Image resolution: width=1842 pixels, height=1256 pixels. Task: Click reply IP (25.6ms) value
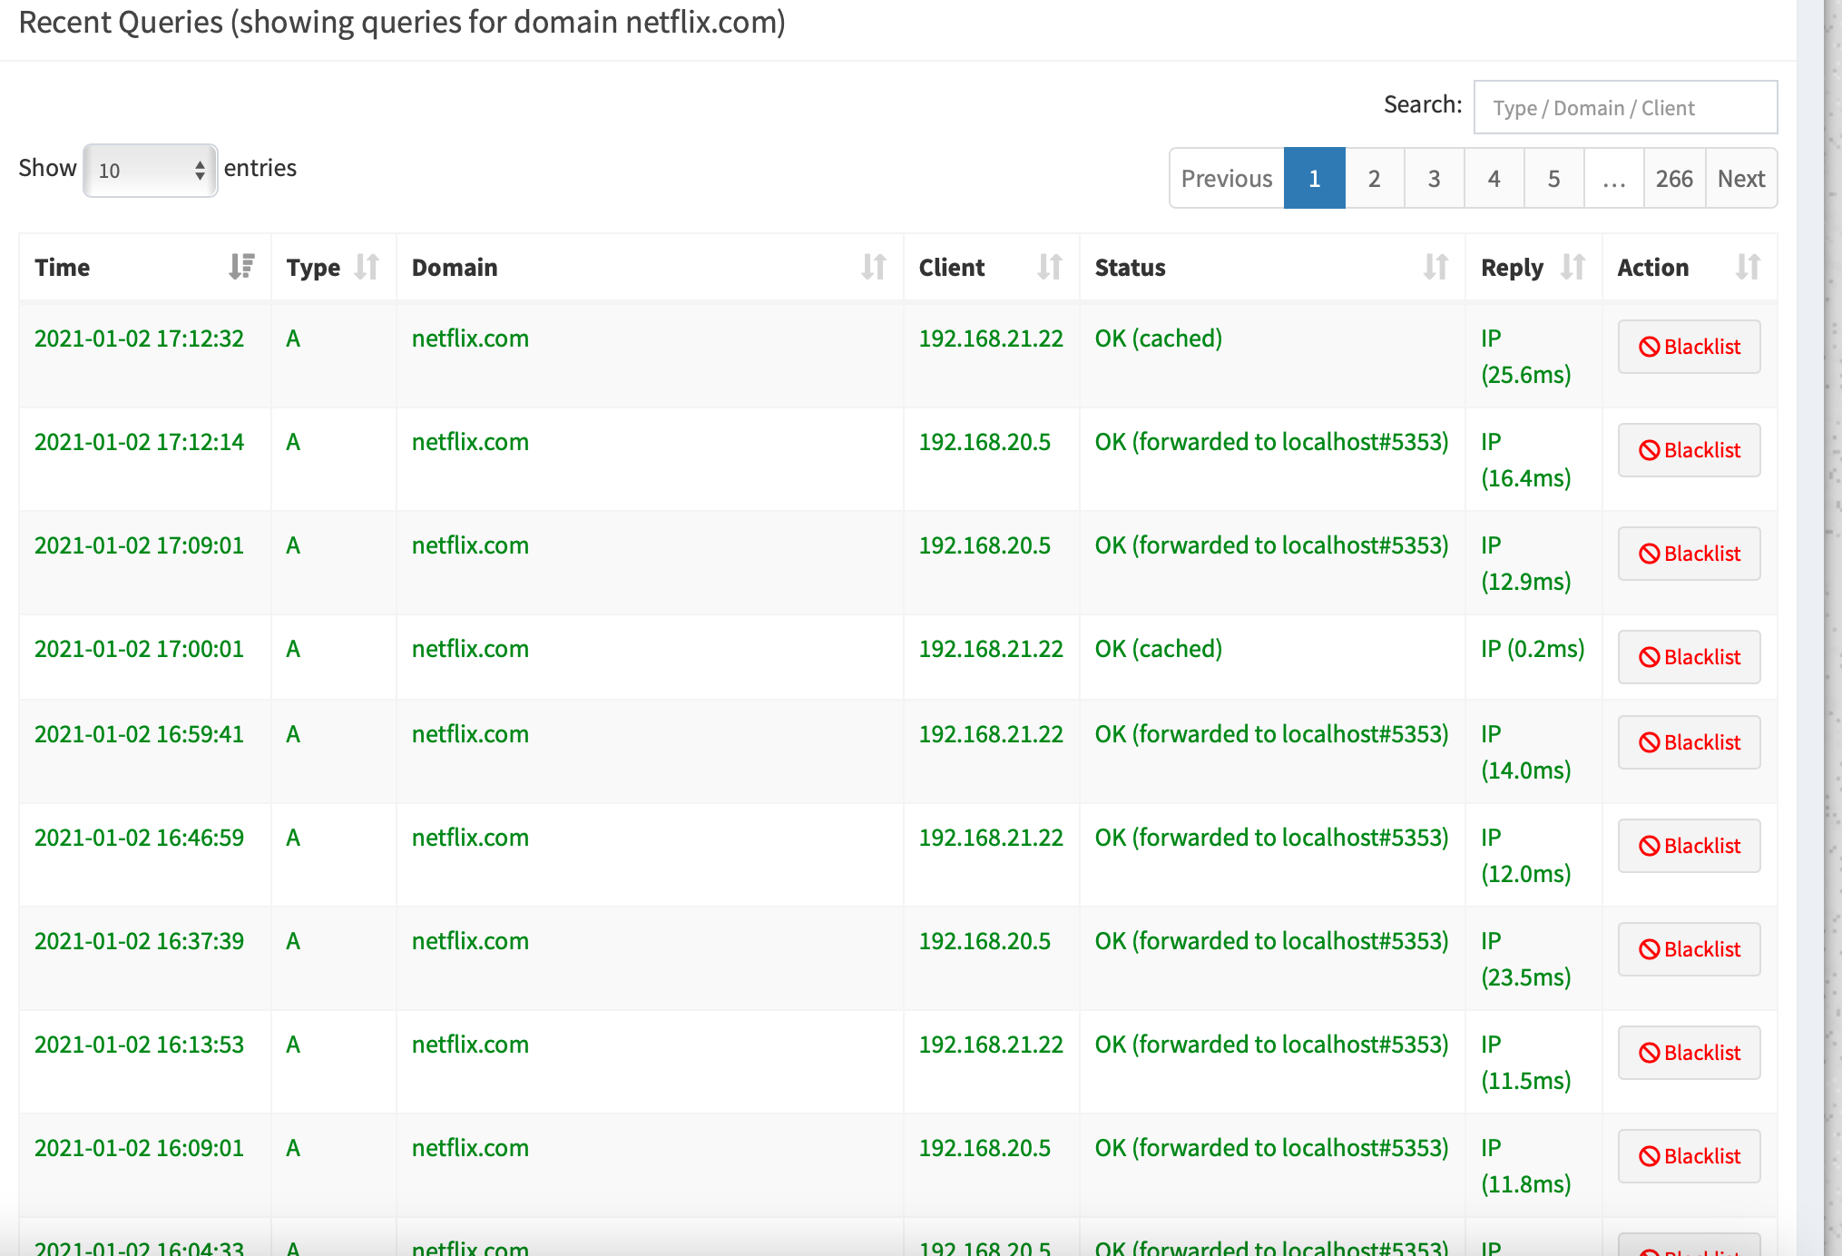click(x=1525, y=357)
